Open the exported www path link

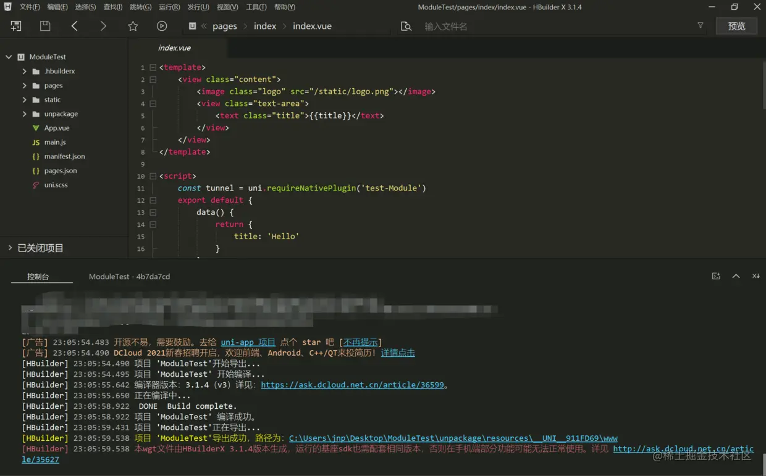453,438
